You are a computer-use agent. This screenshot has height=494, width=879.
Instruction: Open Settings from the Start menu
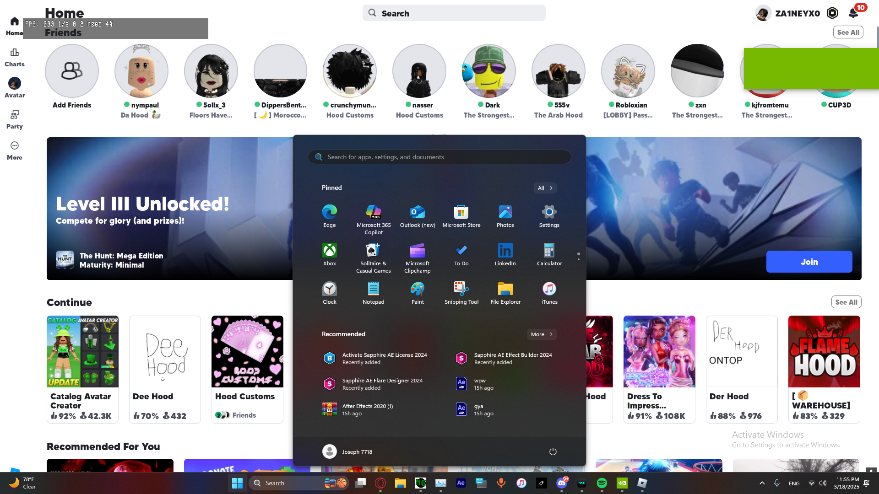tap(549, 216)
